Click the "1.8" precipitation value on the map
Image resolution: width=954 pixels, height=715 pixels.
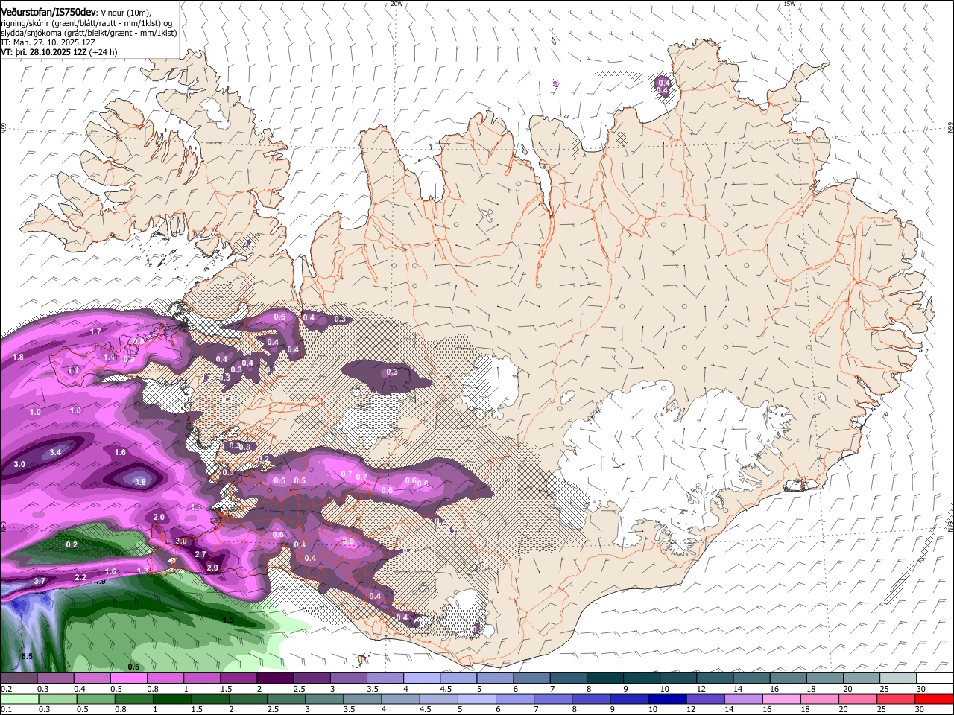pos(18,357)
